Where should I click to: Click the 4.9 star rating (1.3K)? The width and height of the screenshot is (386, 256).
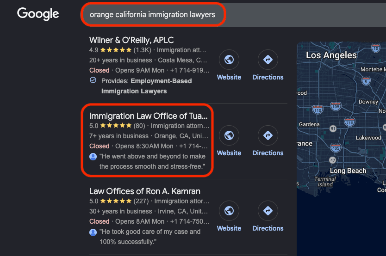(120, 50)
